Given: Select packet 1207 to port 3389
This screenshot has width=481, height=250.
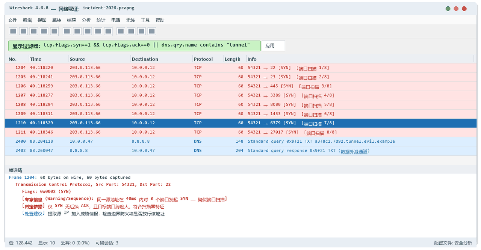Looking at the screenshot, I should pyautogui.click(x=240, y=95).
